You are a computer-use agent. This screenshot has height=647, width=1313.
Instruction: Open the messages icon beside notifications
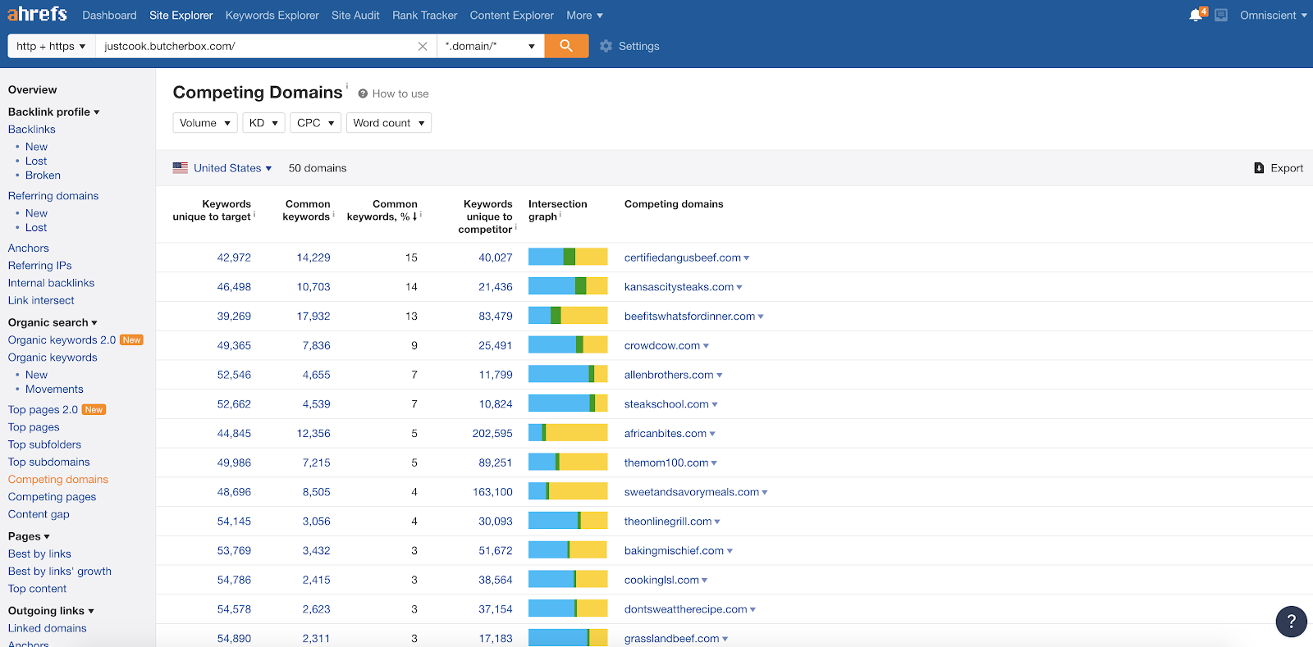pyautogui.click(x=1221, y=16)
